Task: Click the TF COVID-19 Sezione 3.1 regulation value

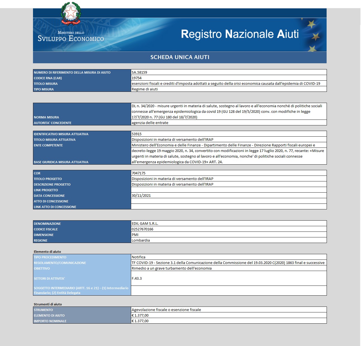Action: (228, 263)
